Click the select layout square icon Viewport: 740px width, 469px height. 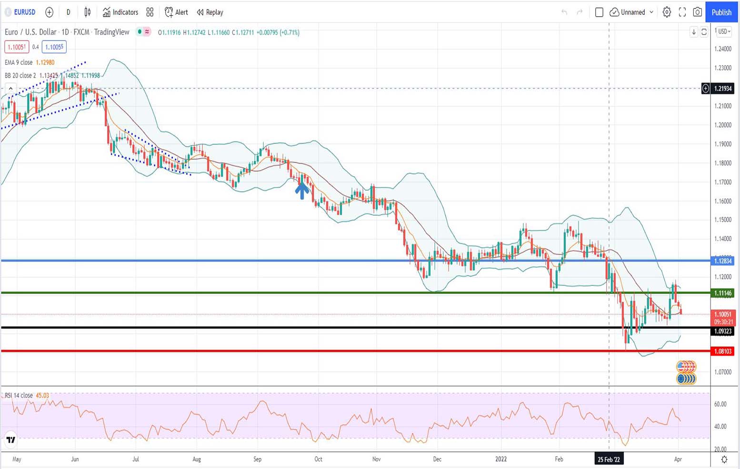point(599,12)
